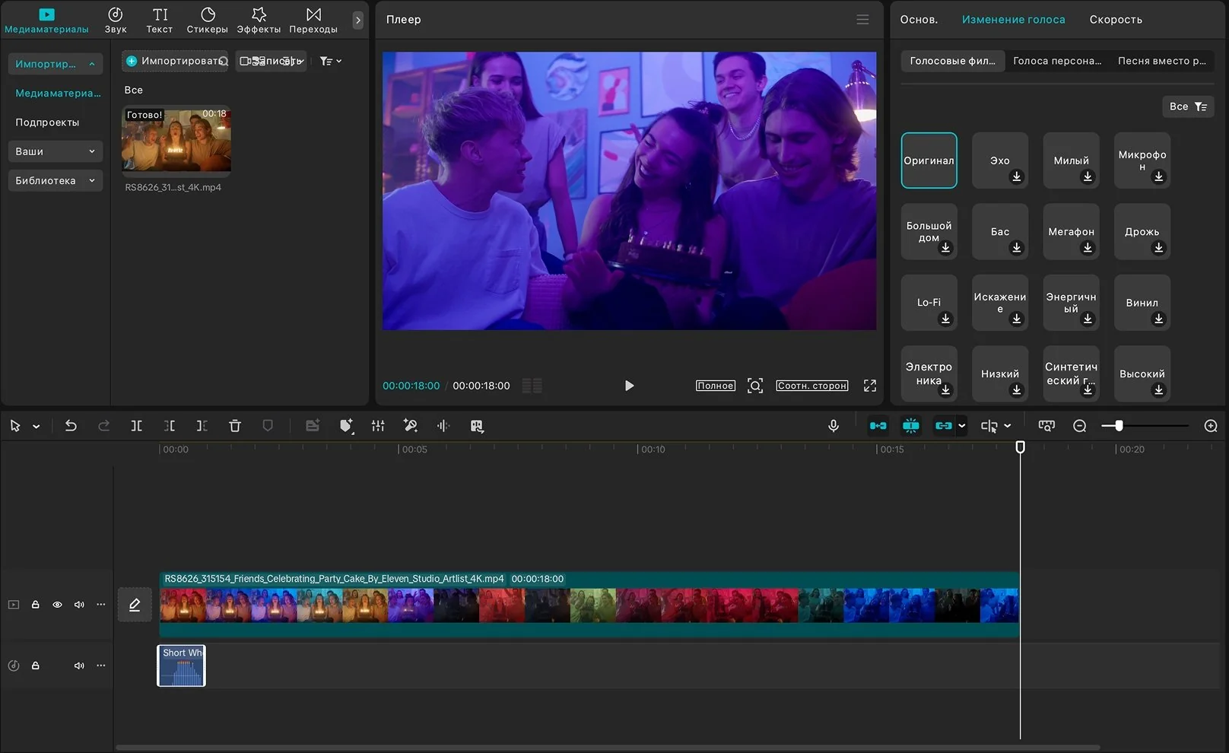Expand the Ваши section in sidebar
Screen dimensions: 1229x753
[x=55, y=151]
